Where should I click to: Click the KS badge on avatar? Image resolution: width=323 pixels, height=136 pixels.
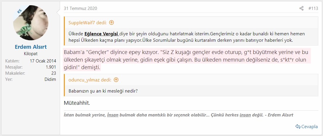19,11
